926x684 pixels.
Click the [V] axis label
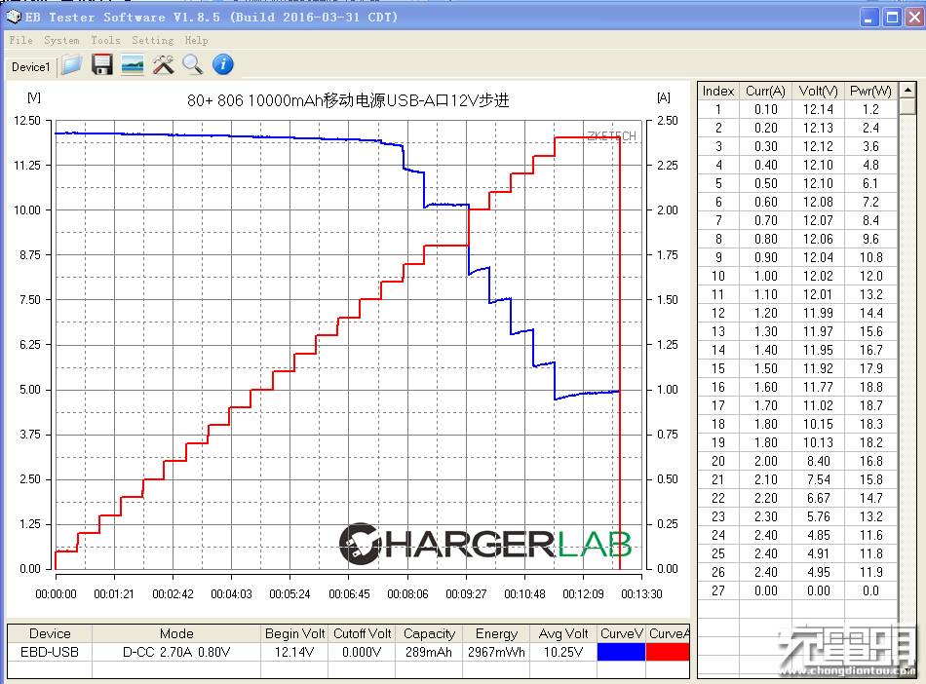point(34,97)
